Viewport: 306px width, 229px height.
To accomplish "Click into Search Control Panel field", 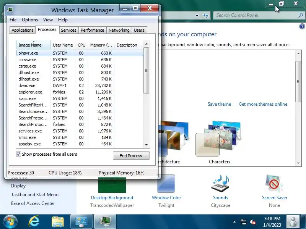I will [x=256, y=15].
